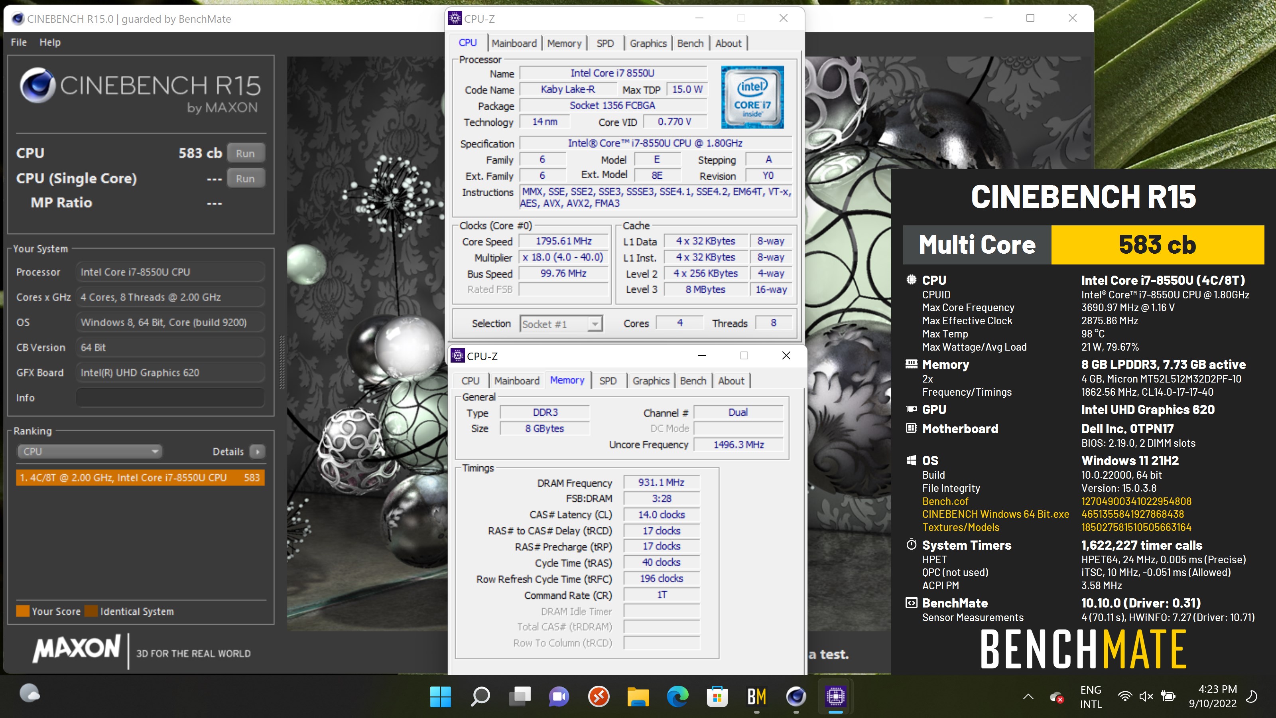1276x718 pixels.
Task: Click the Cinebench panel splitter handle
Action: tap(282, 362)
